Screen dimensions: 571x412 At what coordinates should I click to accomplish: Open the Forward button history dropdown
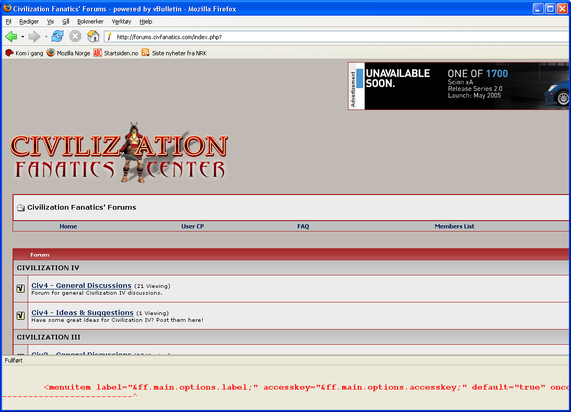(x=46, y=37)
